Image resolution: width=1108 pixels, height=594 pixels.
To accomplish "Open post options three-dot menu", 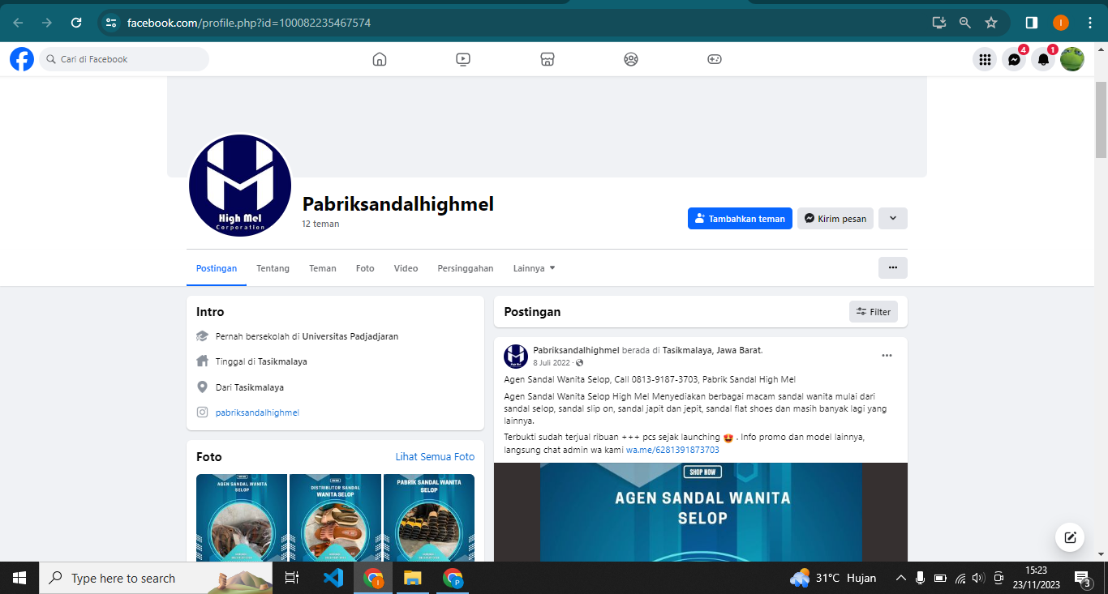I will 887,355.
